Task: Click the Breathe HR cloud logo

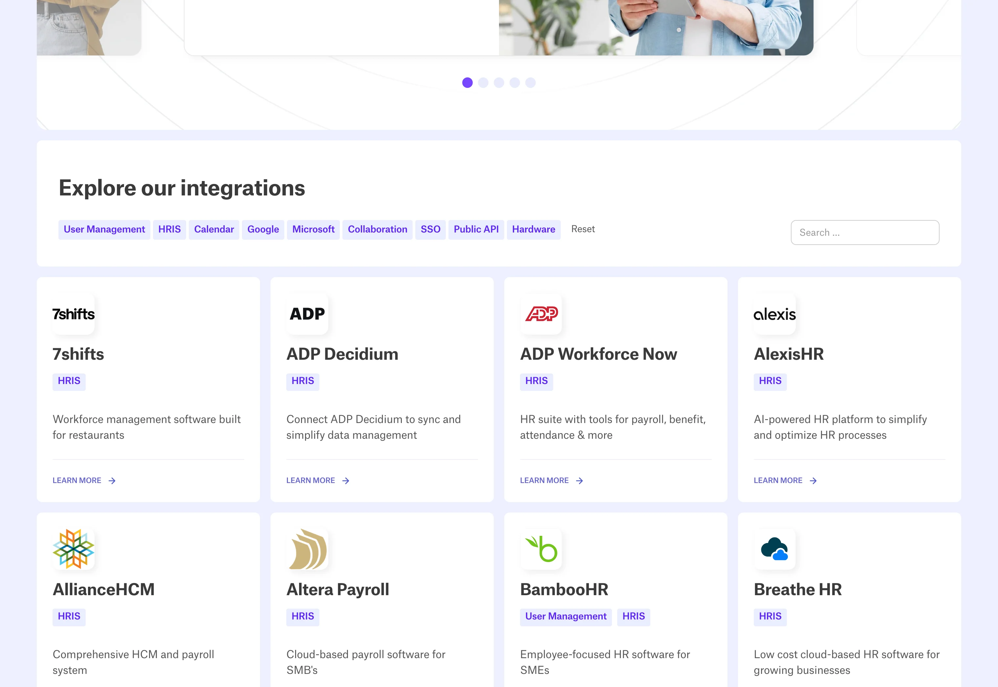Action: (x=774, y=549)
